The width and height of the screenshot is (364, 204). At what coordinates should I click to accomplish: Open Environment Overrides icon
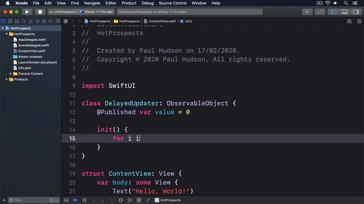139,200
